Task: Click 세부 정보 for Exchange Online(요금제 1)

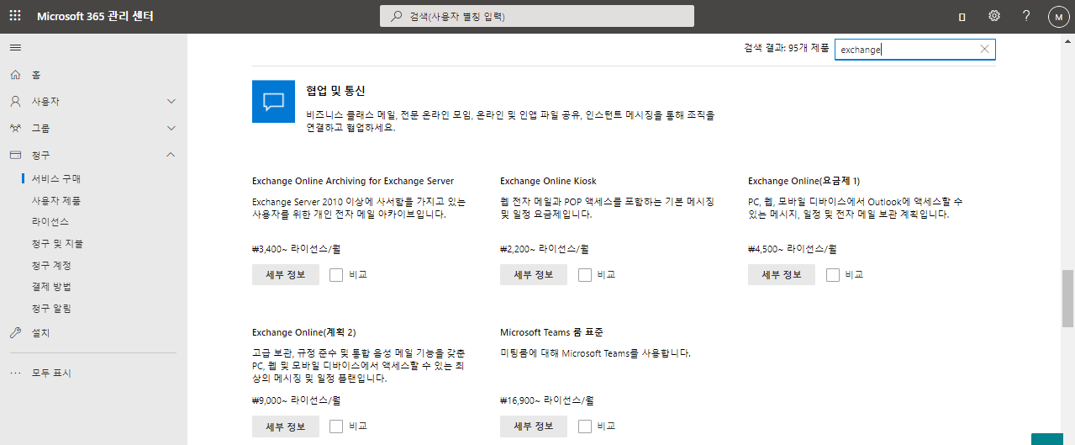Action: [782, 274]
